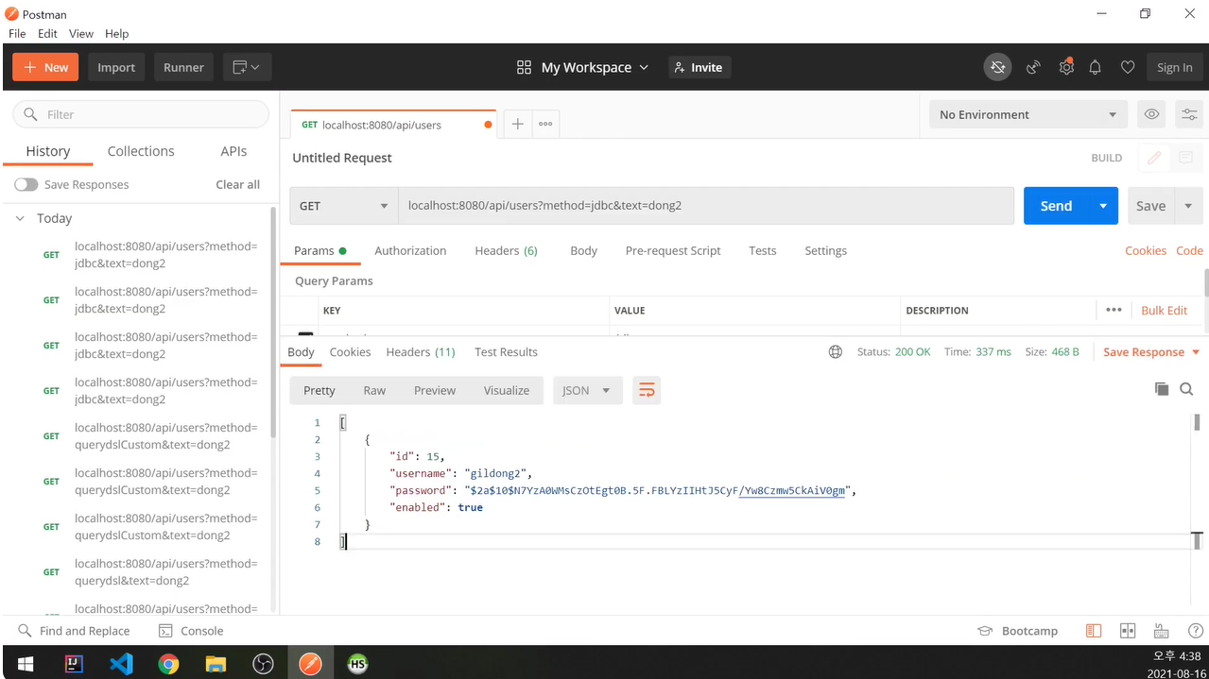Click in the request URL field

coord(706,206)
